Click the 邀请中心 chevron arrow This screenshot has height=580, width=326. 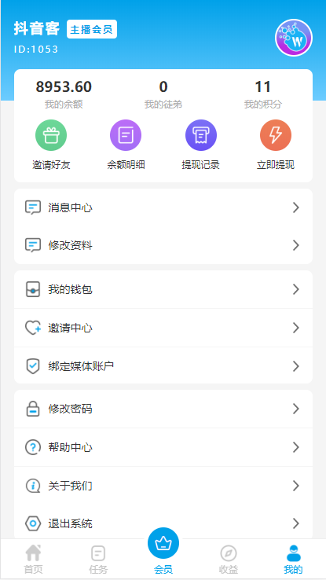[x=295, y=328]
